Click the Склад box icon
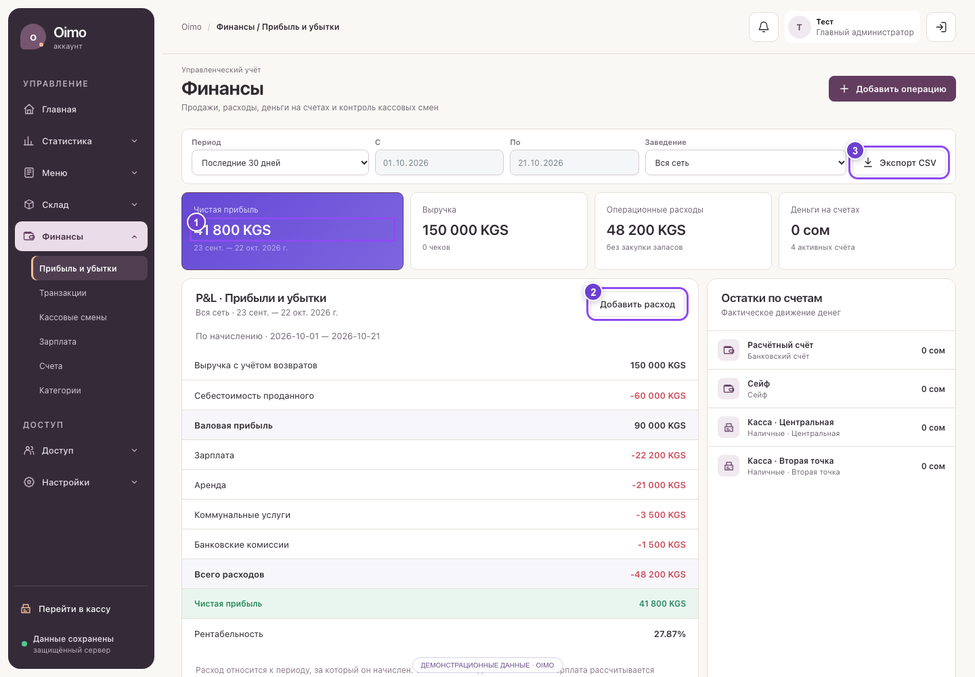 click(29, 204)
